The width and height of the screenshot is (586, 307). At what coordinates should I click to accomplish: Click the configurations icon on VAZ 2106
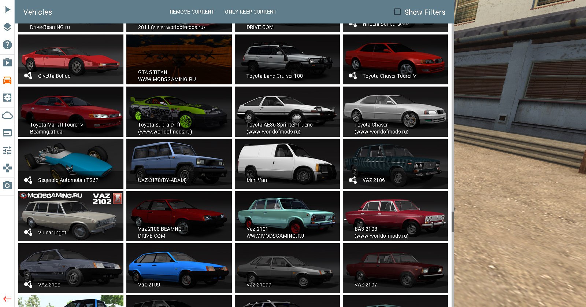(x=352, y=180)
